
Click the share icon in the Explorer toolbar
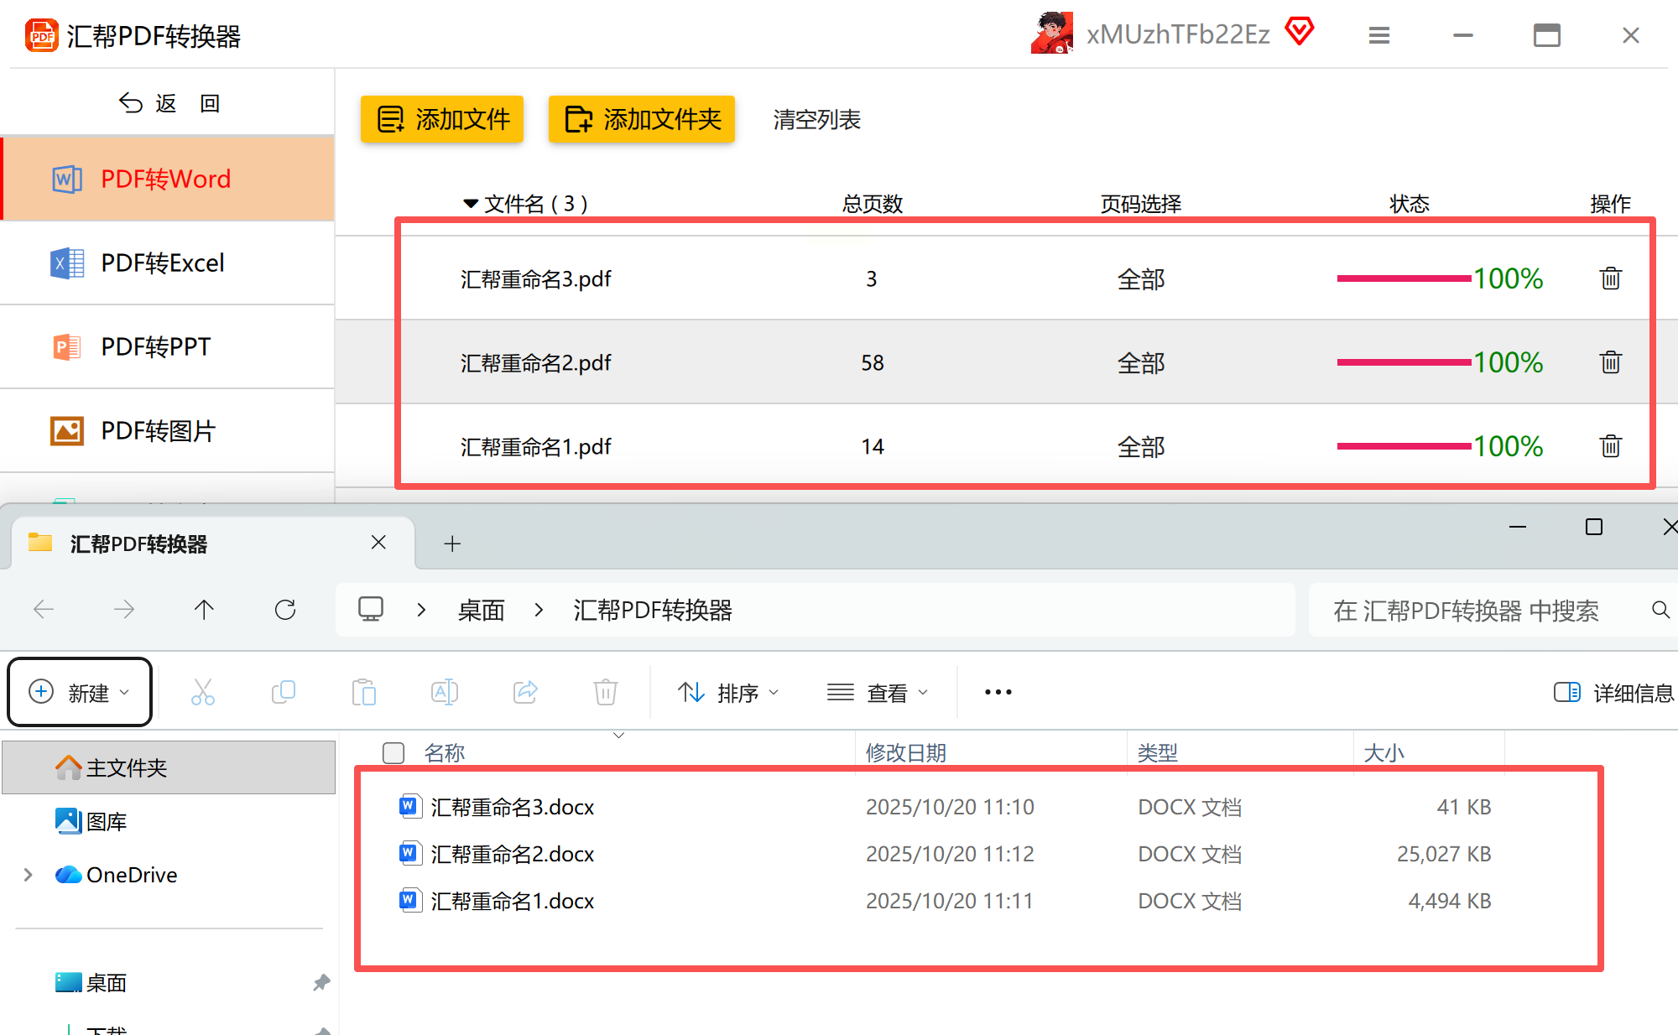(525, 692)
